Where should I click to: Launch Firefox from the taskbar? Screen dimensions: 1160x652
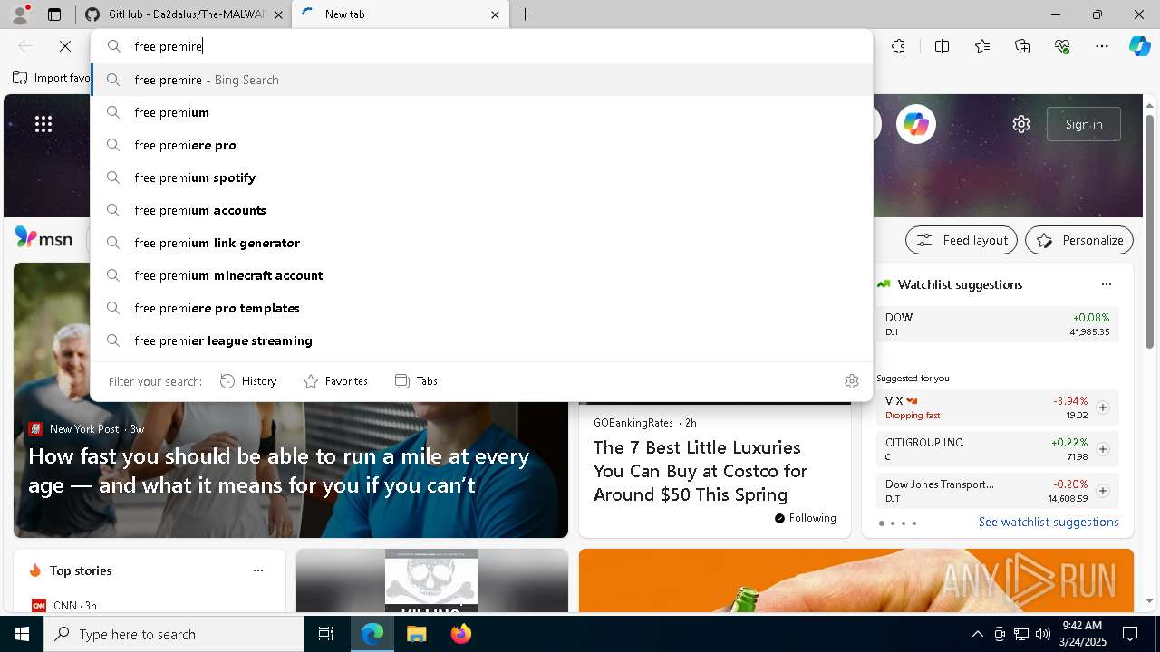coord(460,634)
